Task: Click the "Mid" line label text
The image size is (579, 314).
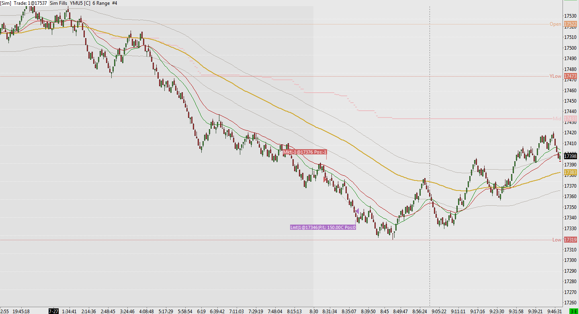Action: [557, 119]
